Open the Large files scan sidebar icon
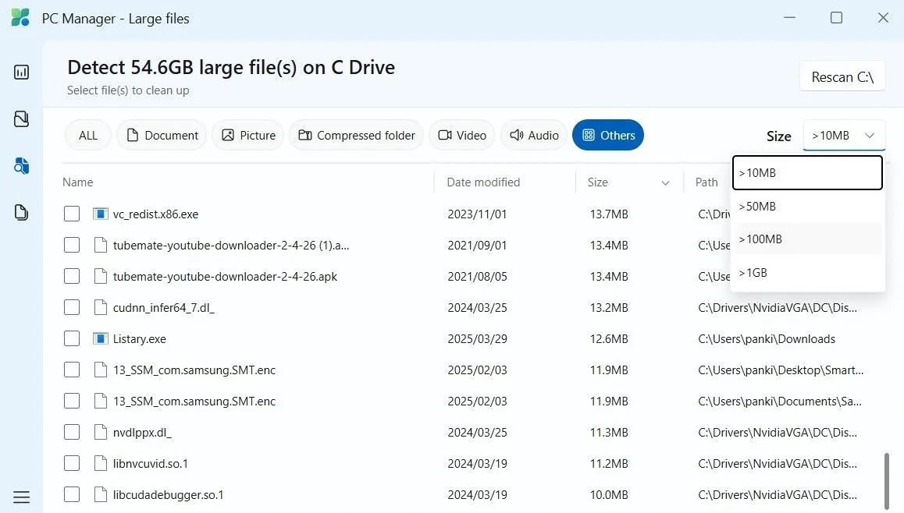Screen dimensions: 904x513 (x=21, y=165)
